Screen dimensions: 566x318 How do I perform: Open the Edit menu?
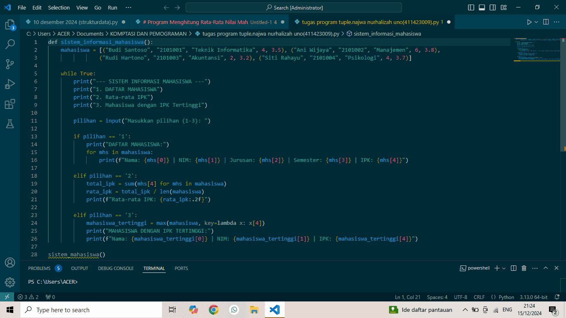pos(37,7)
